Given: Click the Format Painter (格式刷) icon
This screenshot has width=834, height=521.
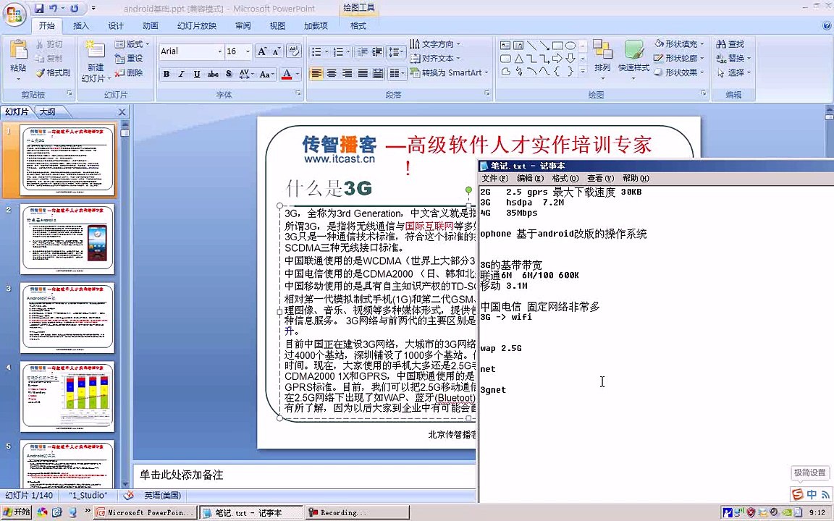Looking at the screenshot, I should click(x=39, y=73).
